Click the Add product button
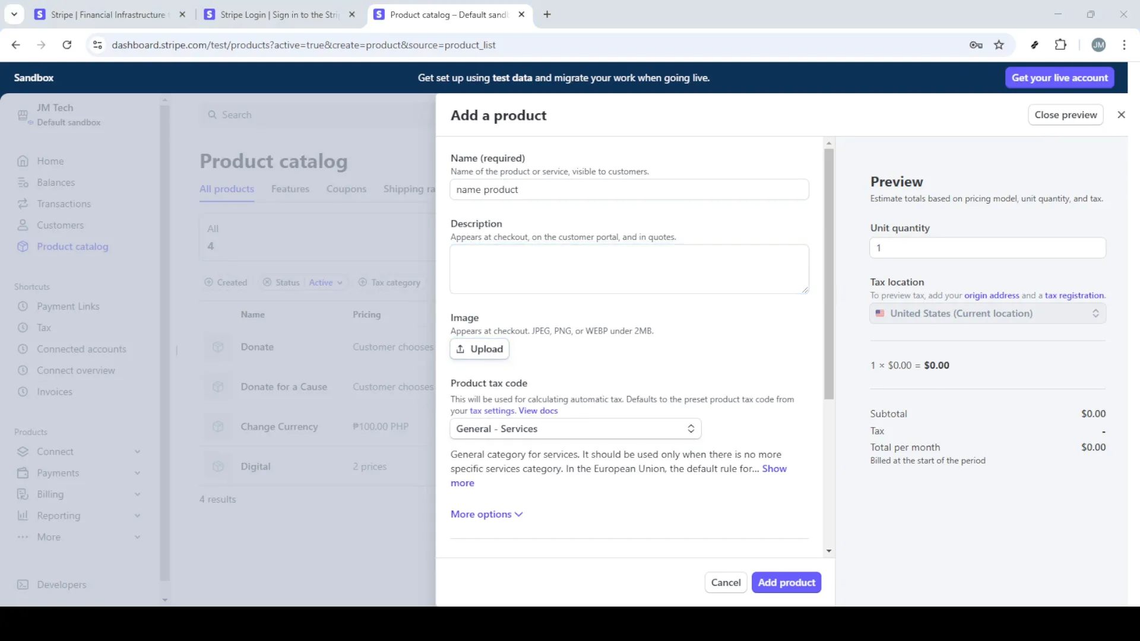The image size is (1140, 641). 786,582
